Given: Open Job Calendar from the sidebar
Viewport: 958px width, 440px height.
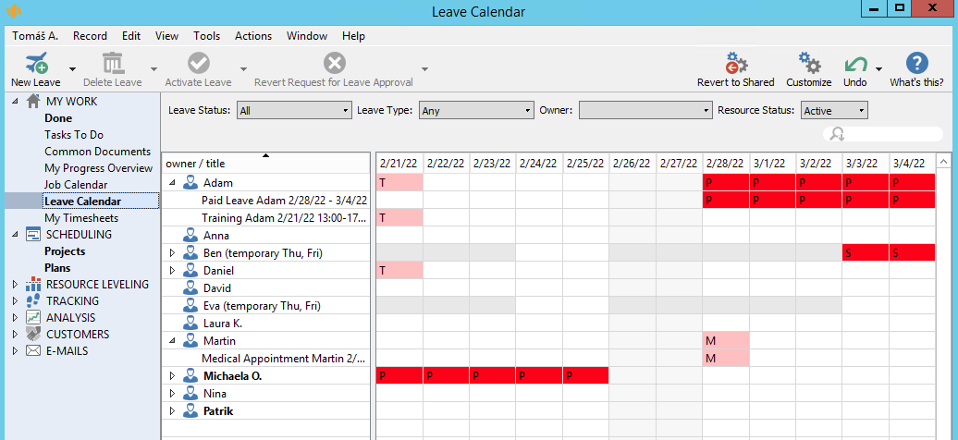Looking at the screenshot, I should (76, 185).
